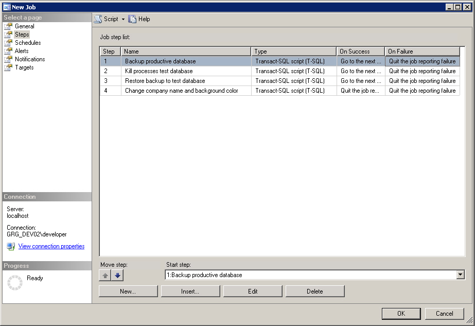The width and height of the screenshot is (475, 326).
Task: Maximize the New Job window
Action: pyautogui.click(x=458, y=7)
